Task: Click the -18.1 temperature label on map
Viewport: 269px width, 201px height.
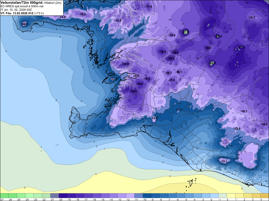Action: point(179,72)
